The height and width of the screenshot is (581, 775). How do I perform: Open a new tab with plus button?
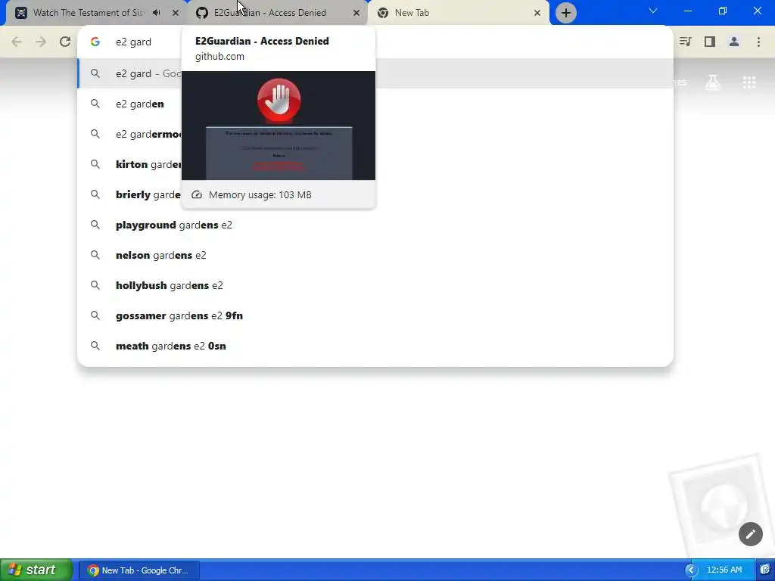pos(566,13)
